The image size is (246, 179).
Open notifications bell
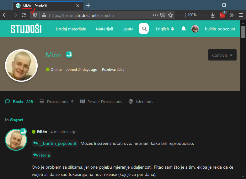(184, 29)
